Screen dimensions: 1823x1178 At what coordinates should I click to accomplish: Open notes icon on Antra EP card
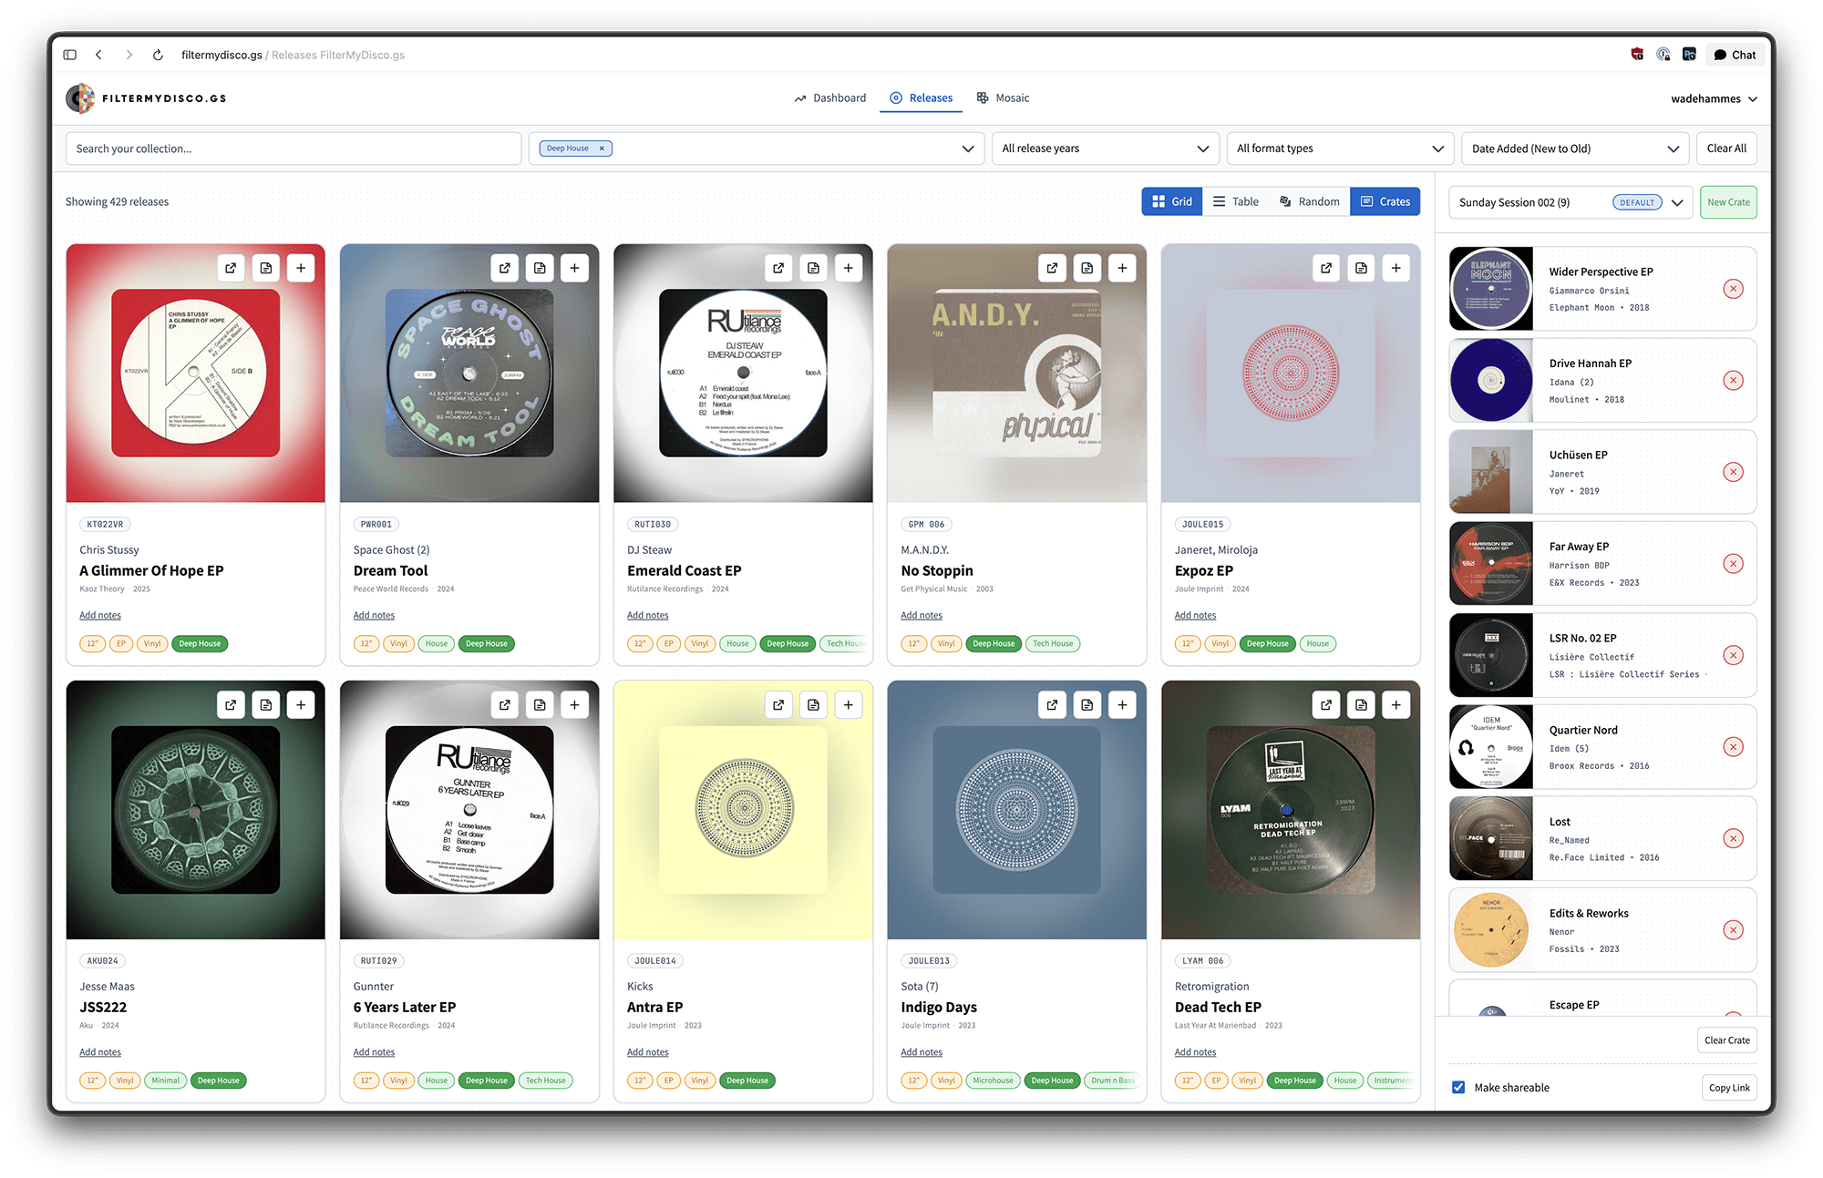(813, 704)
